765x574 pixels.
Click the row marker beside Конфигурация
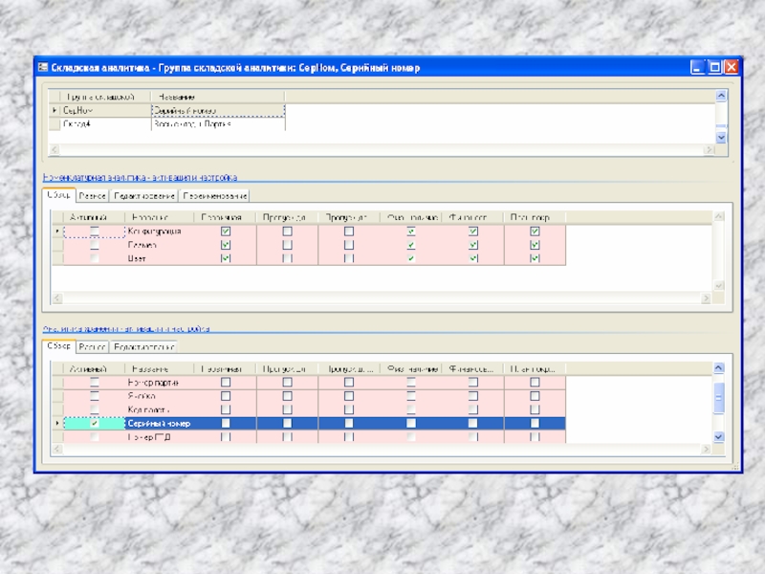point(57,231)
